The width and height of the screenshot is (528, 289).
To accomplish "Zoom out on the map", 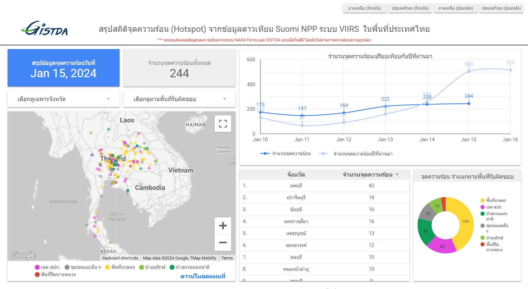I will click(x=223, y=243).
